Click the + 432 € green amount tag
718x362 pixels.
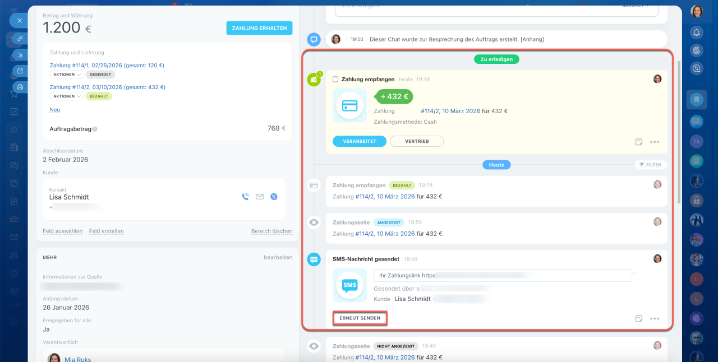(394, 96)
